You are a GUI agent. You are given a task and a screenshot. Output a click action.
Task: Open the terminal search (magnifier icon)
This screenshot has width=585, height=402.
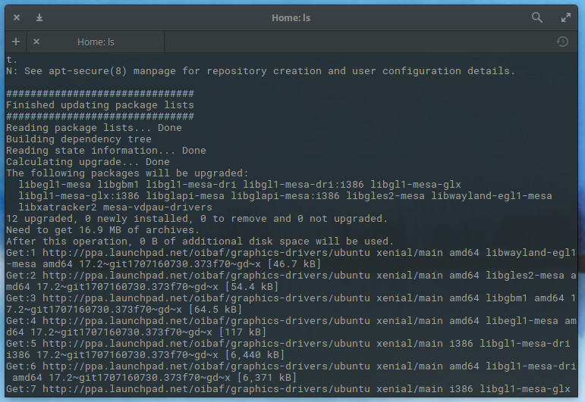[x=537, y=17]
